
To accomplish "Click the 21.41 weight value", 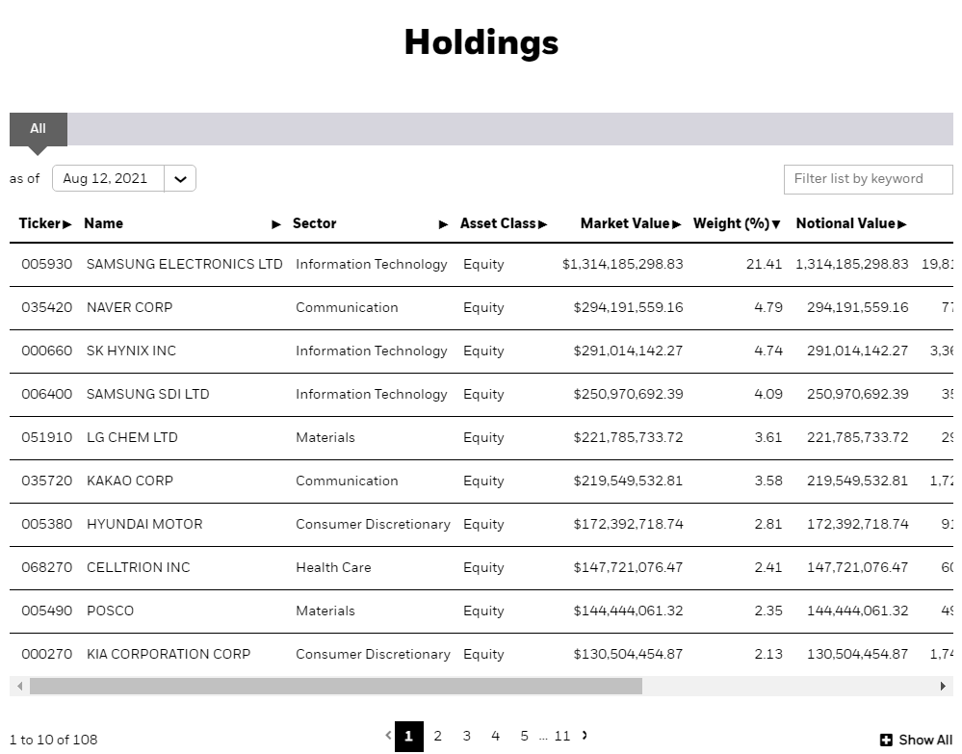I will coord(764,264).
